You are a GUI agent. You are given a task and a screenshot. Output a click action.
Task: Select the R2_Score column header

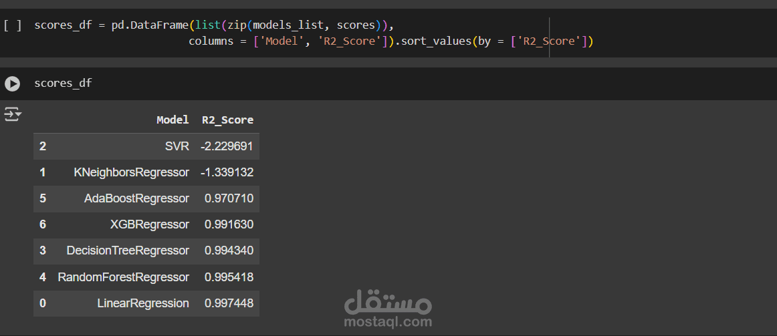[227, 120]
